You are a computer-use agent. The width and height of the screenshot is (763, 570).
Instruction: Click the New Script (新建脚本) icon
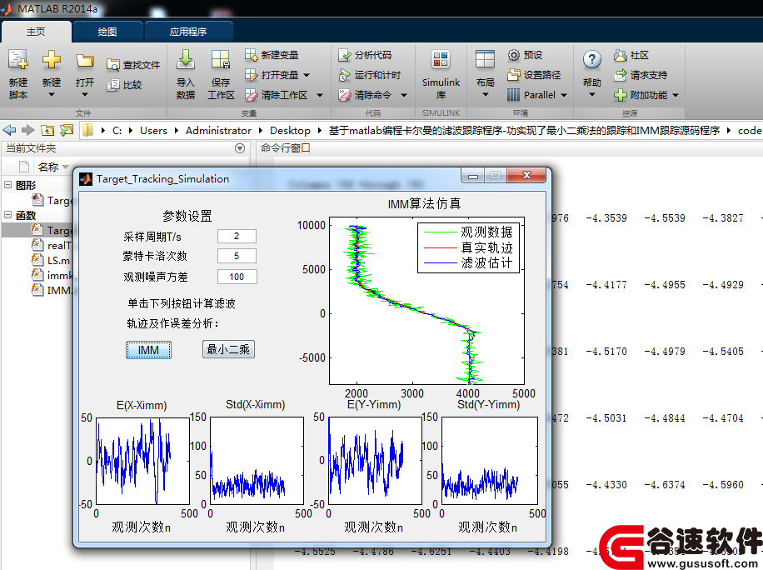(x=18, y=59)
